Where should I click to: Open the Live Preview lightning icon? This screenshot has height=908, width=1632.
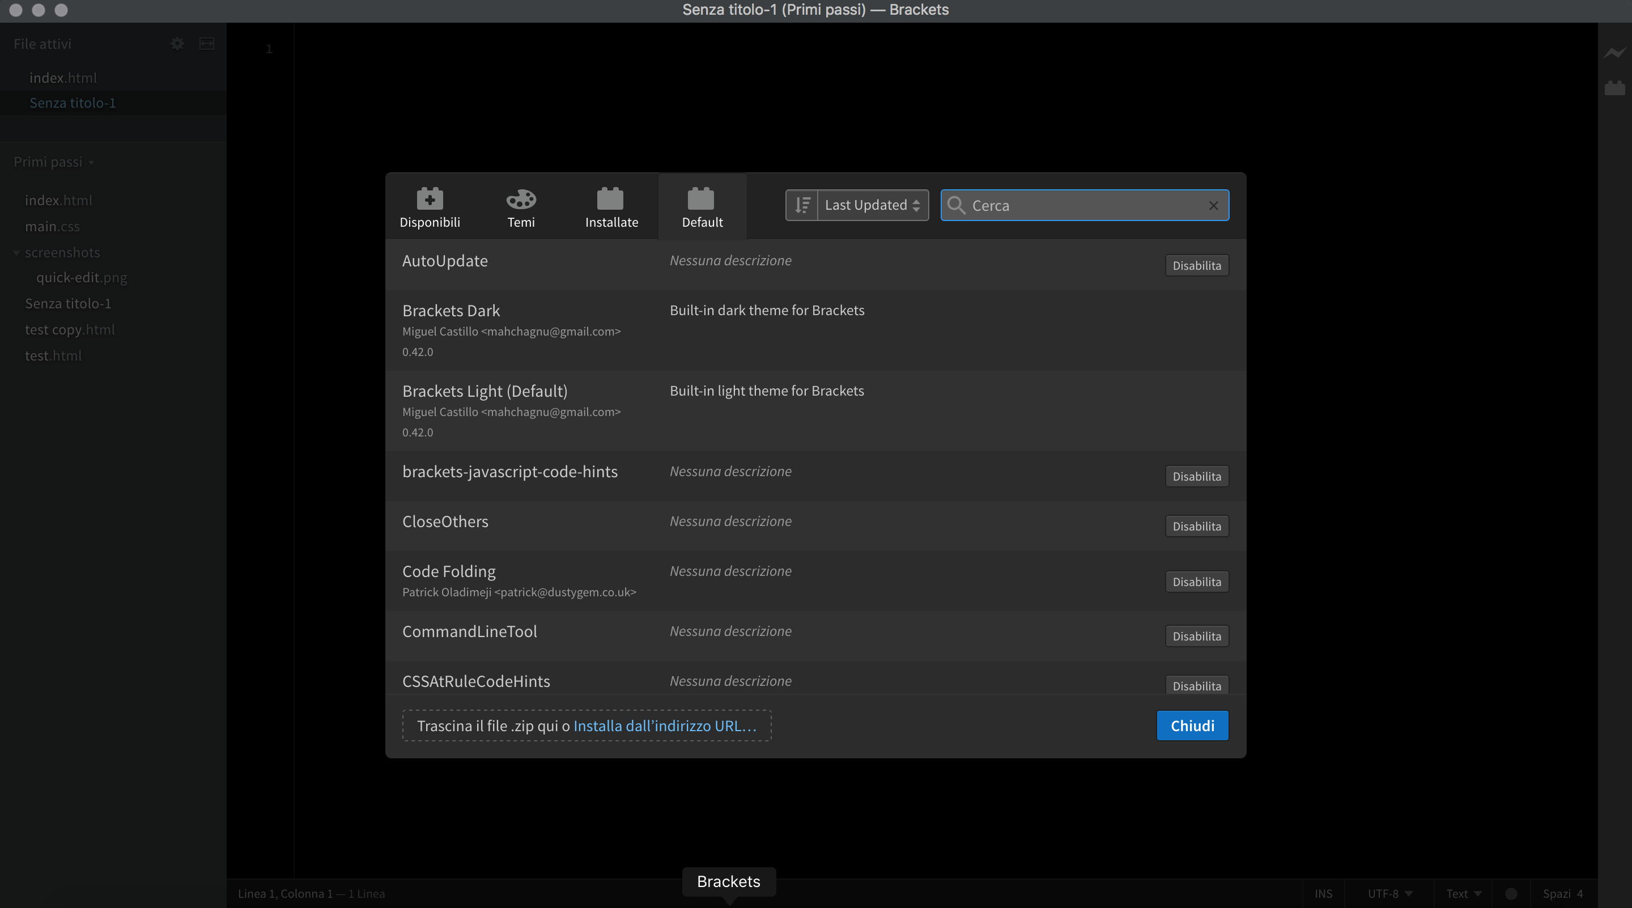[1614, 53]
